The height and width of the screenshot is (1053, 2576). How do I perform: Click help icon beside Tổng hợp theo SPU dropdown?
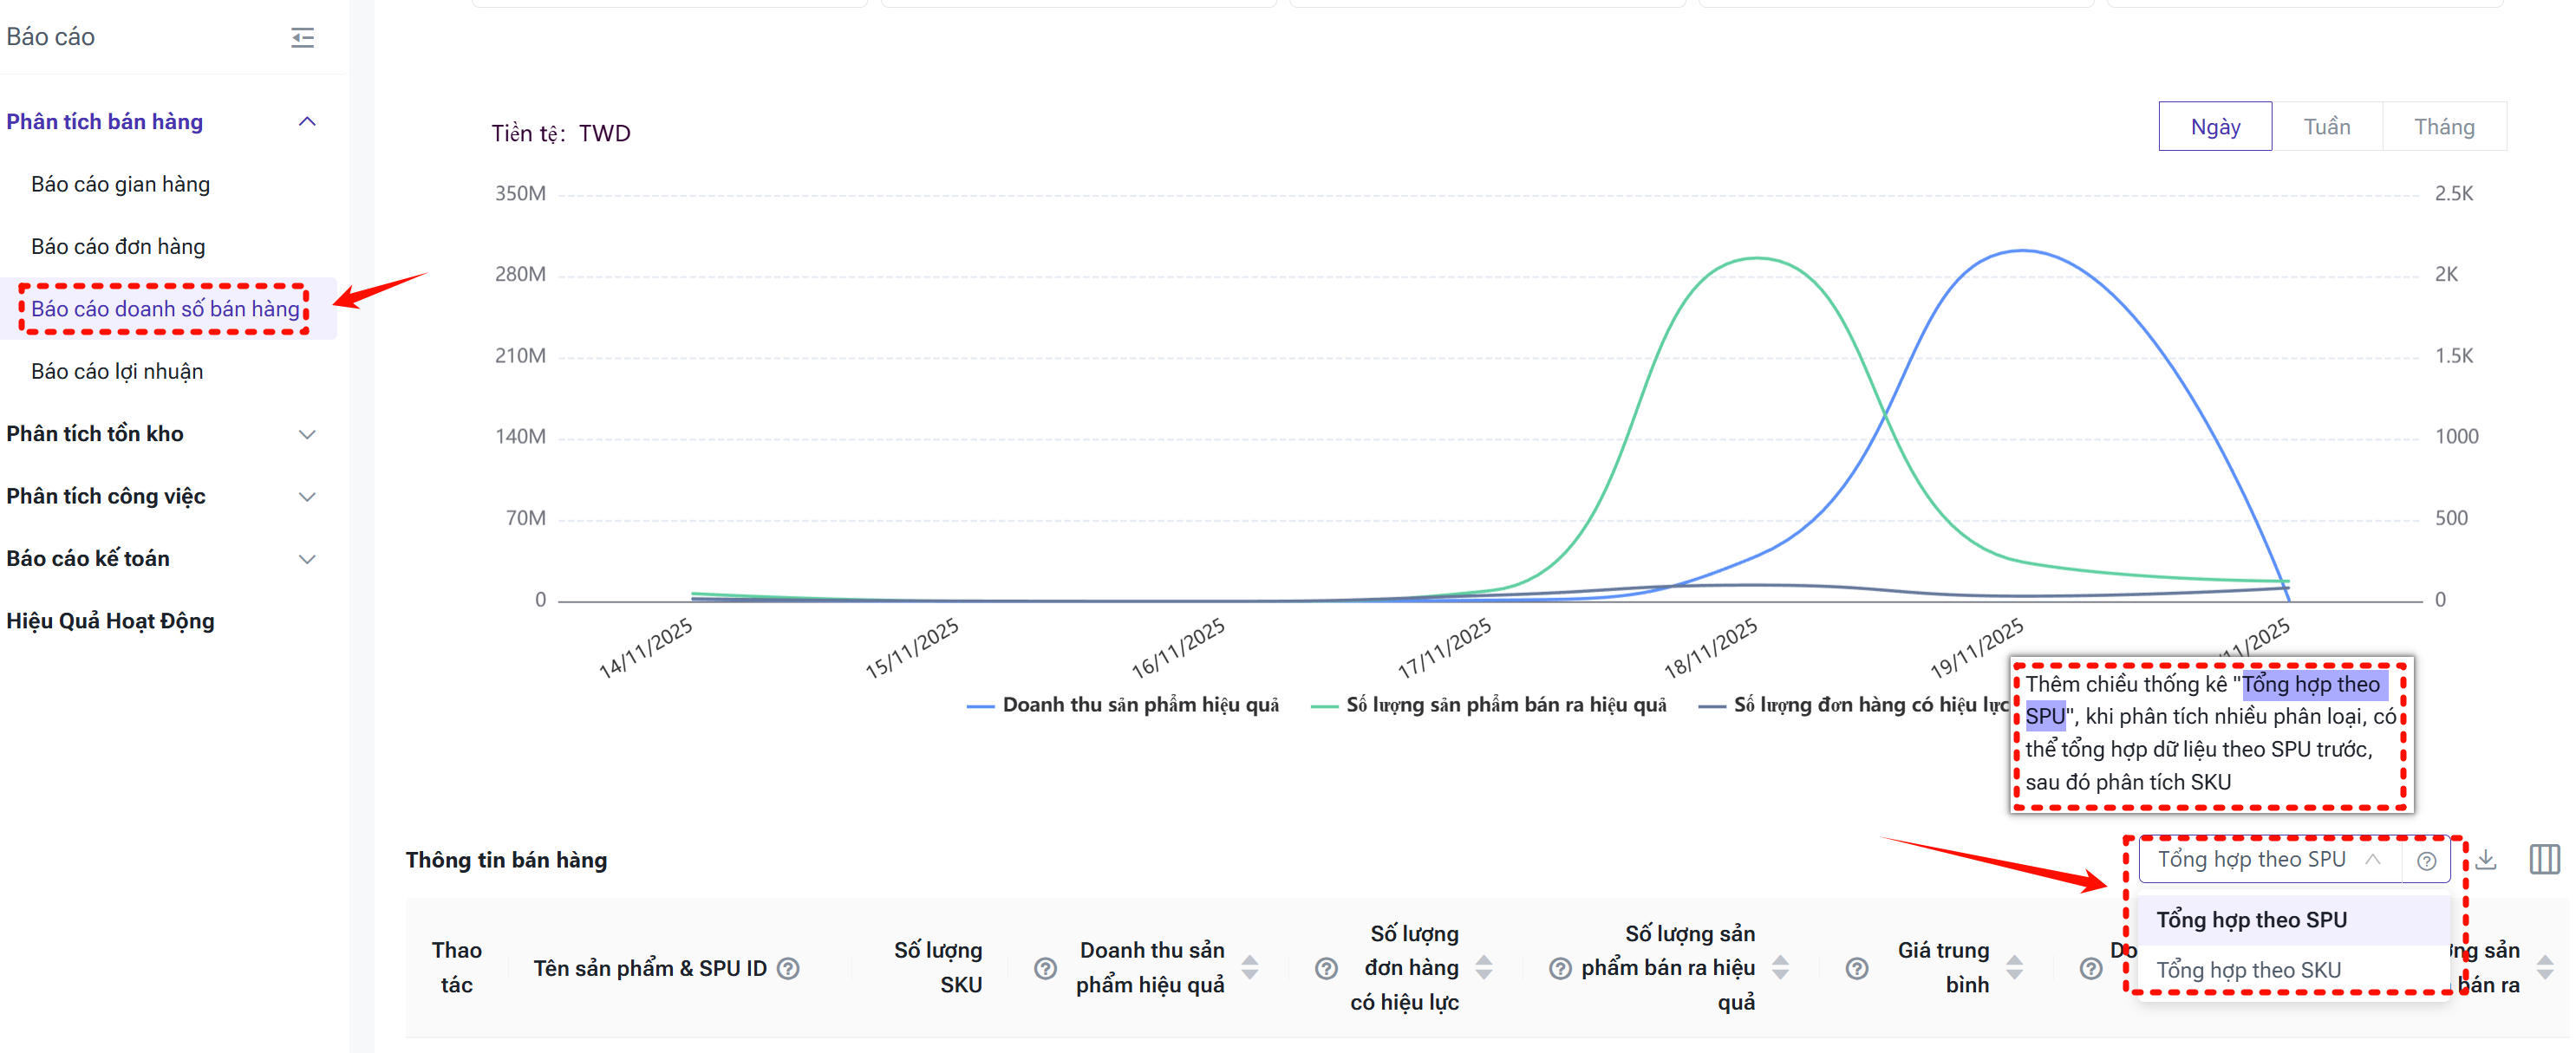pyautogui.click(x=2426, y=861)
